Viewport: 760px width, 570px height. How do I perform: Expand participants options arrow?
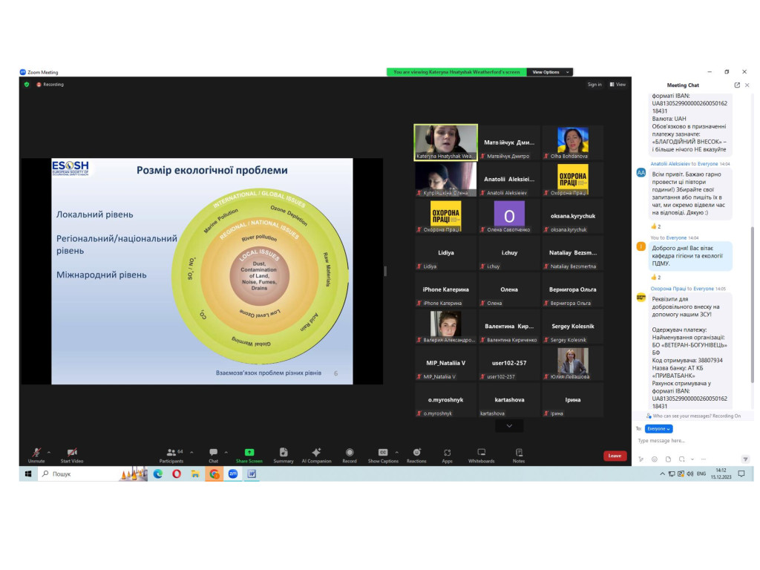pos(192,452)
